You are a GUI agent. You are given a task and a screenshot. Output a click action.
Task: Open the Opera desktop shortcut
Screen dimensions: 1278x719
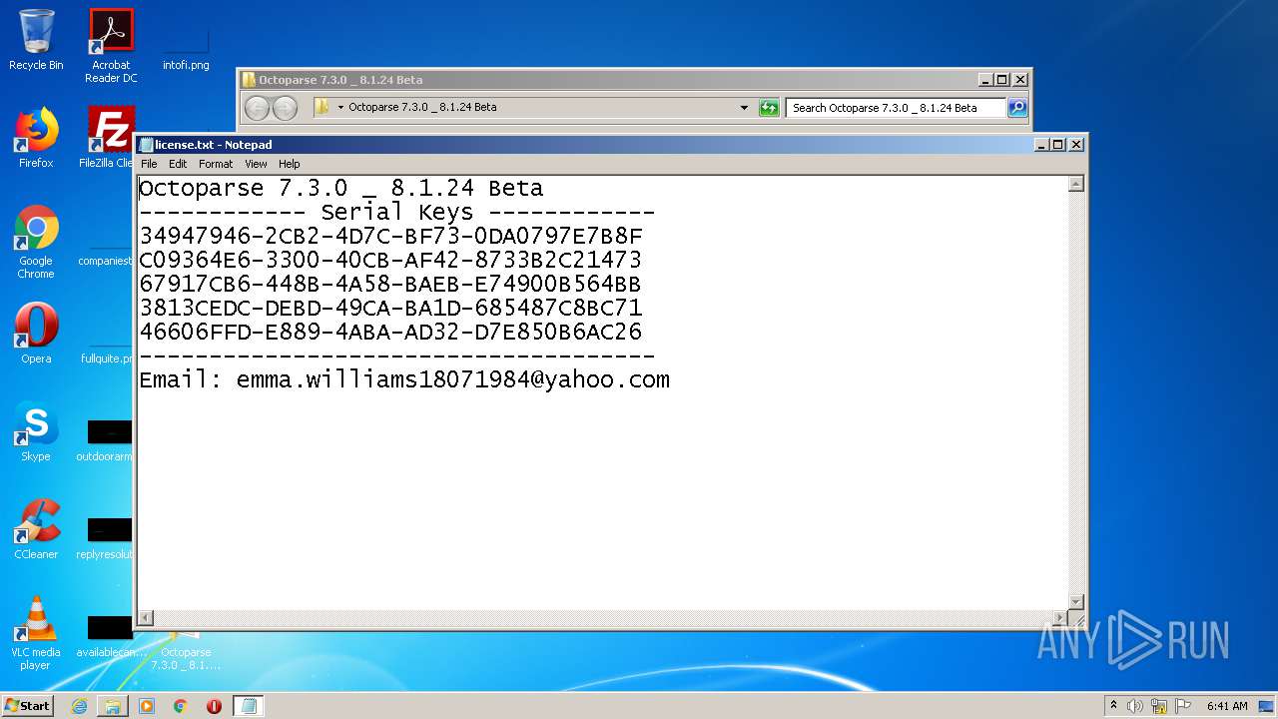point(36,334)
